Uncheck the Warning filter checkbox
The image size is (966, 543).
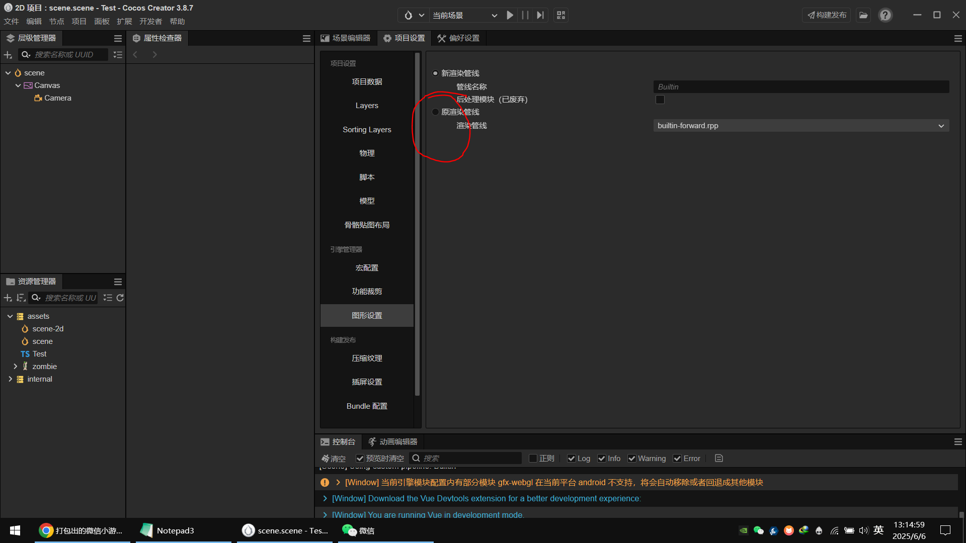coord(632,459)
